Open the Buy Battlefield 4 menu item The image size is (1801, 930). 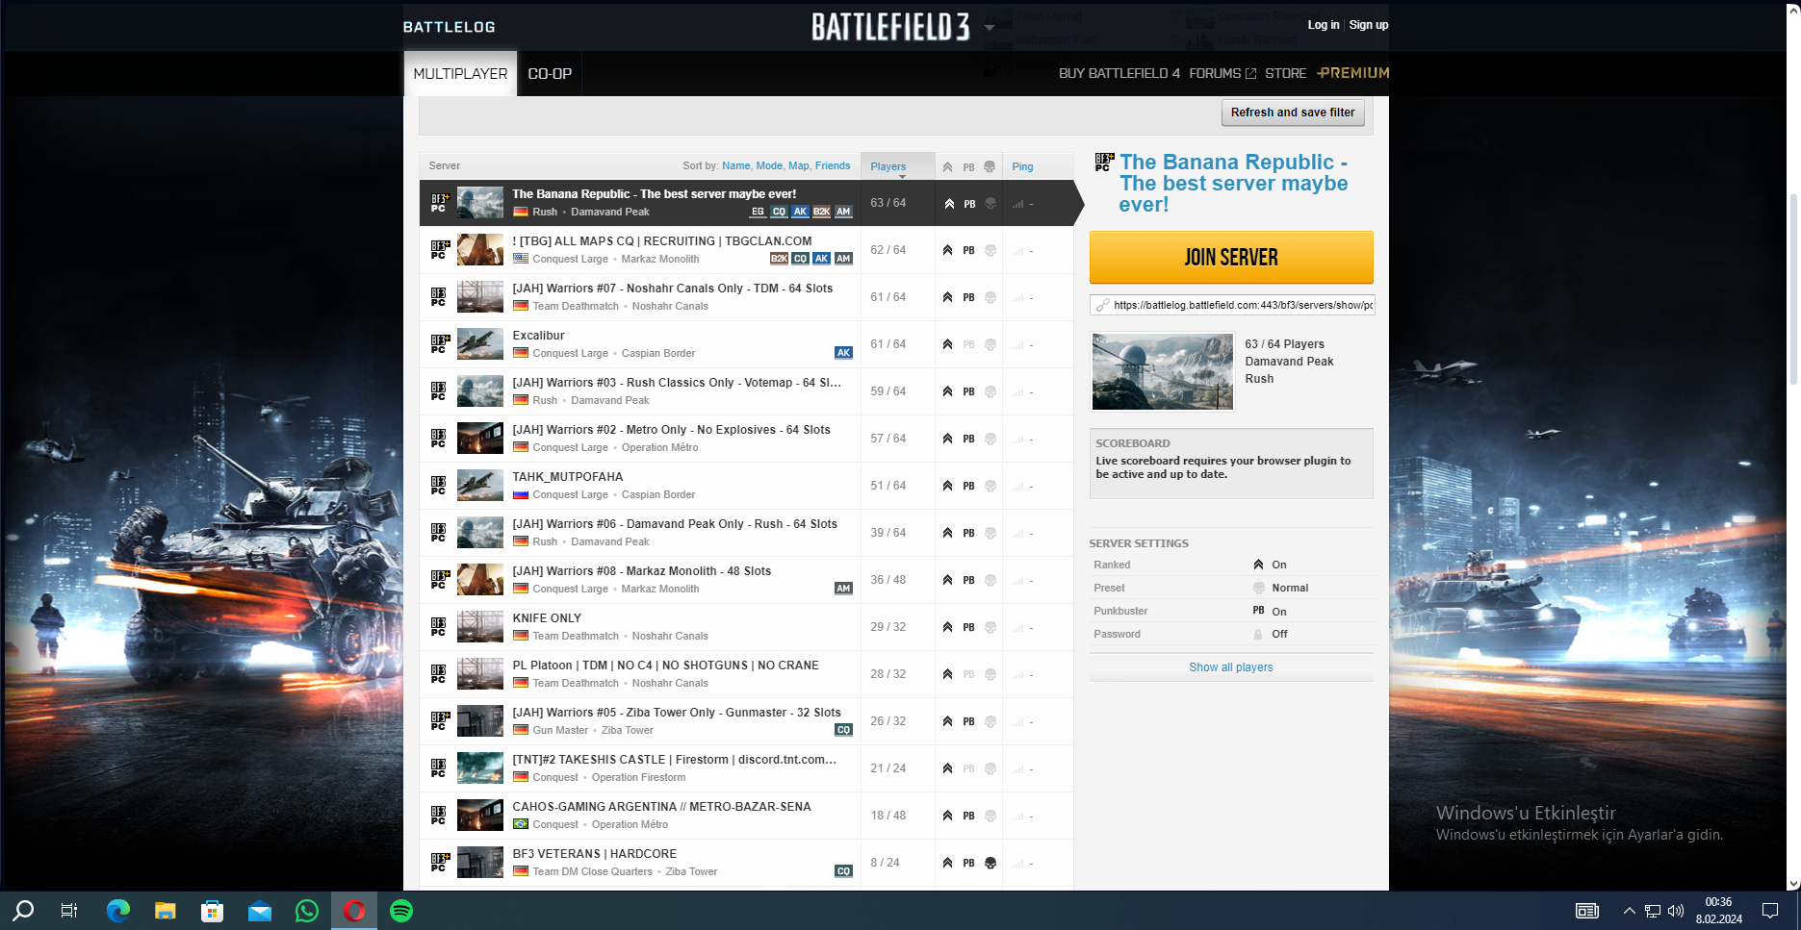point(1119,73)
